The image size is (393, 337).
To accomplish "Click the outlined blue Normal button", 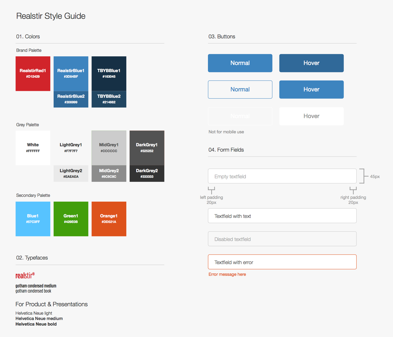I will coord(240,89).
